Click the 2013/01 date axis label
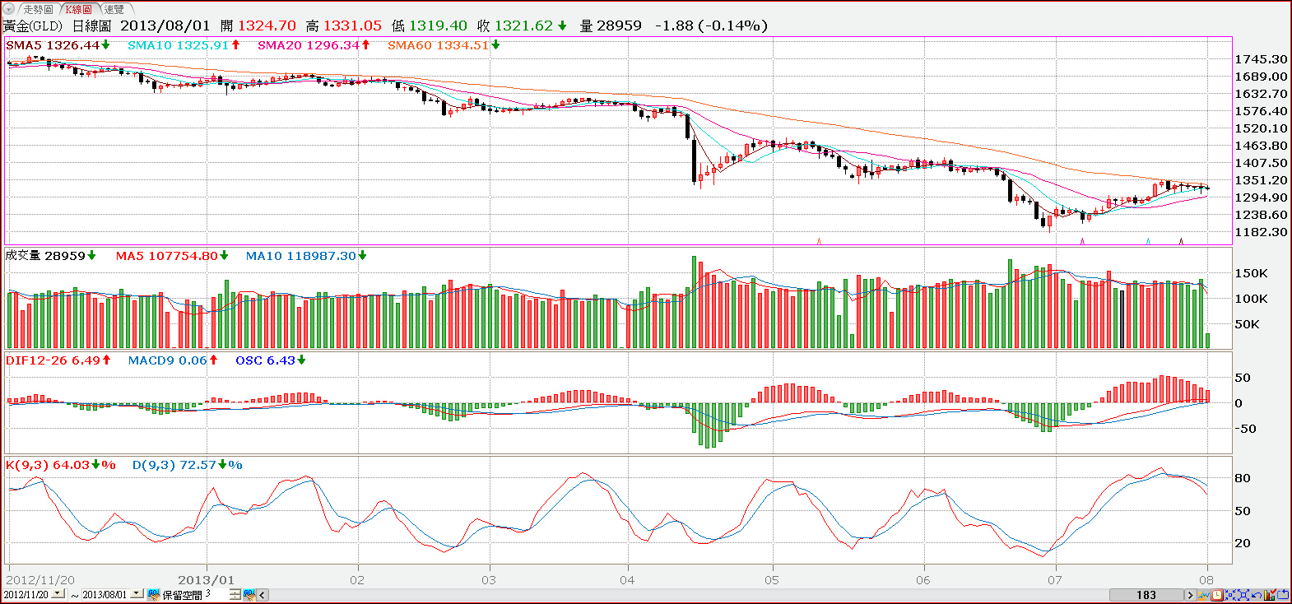This screenshot has height=604, width=1292. click(x=206, y=580)
